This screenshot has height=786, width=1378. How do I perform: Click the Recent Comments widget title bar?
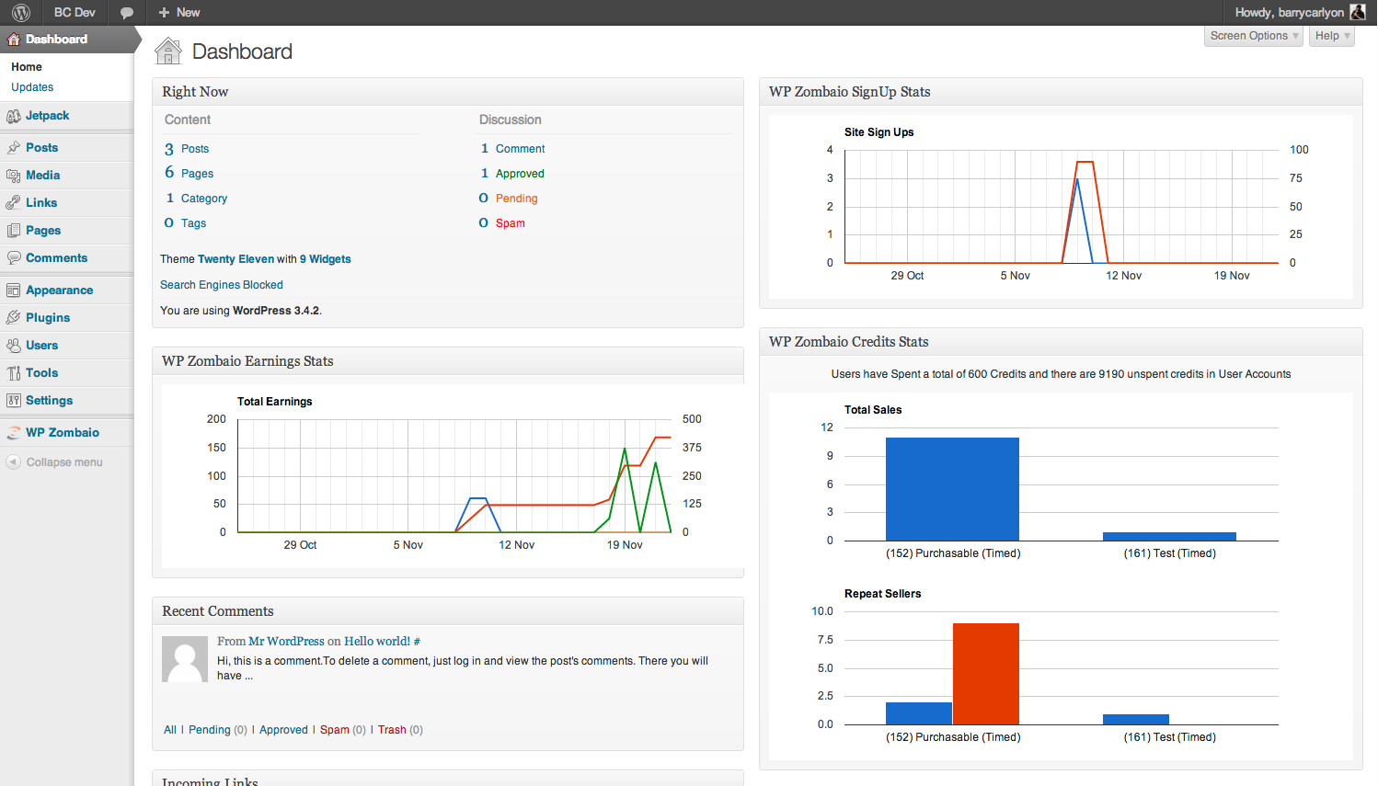point(448,611)
